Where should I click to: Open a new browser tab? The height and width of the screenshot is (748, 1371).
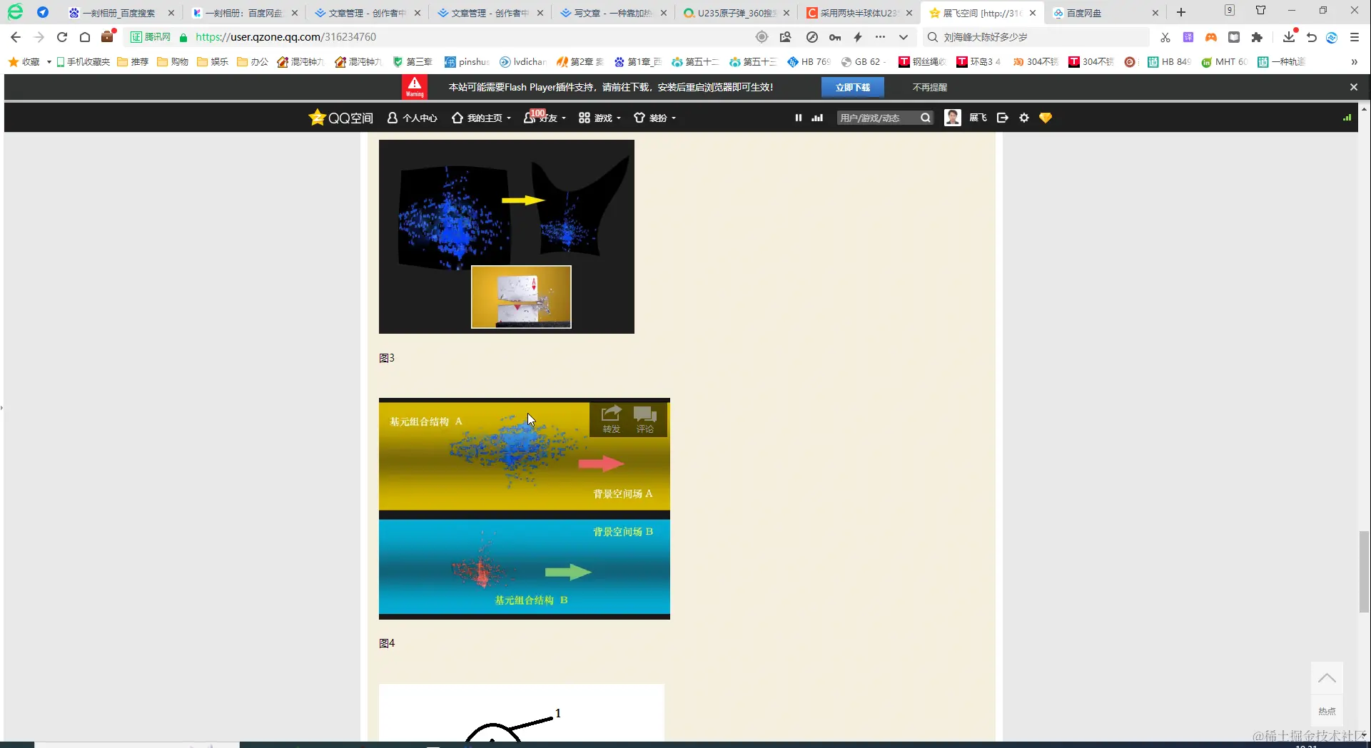coord(1181,12)
